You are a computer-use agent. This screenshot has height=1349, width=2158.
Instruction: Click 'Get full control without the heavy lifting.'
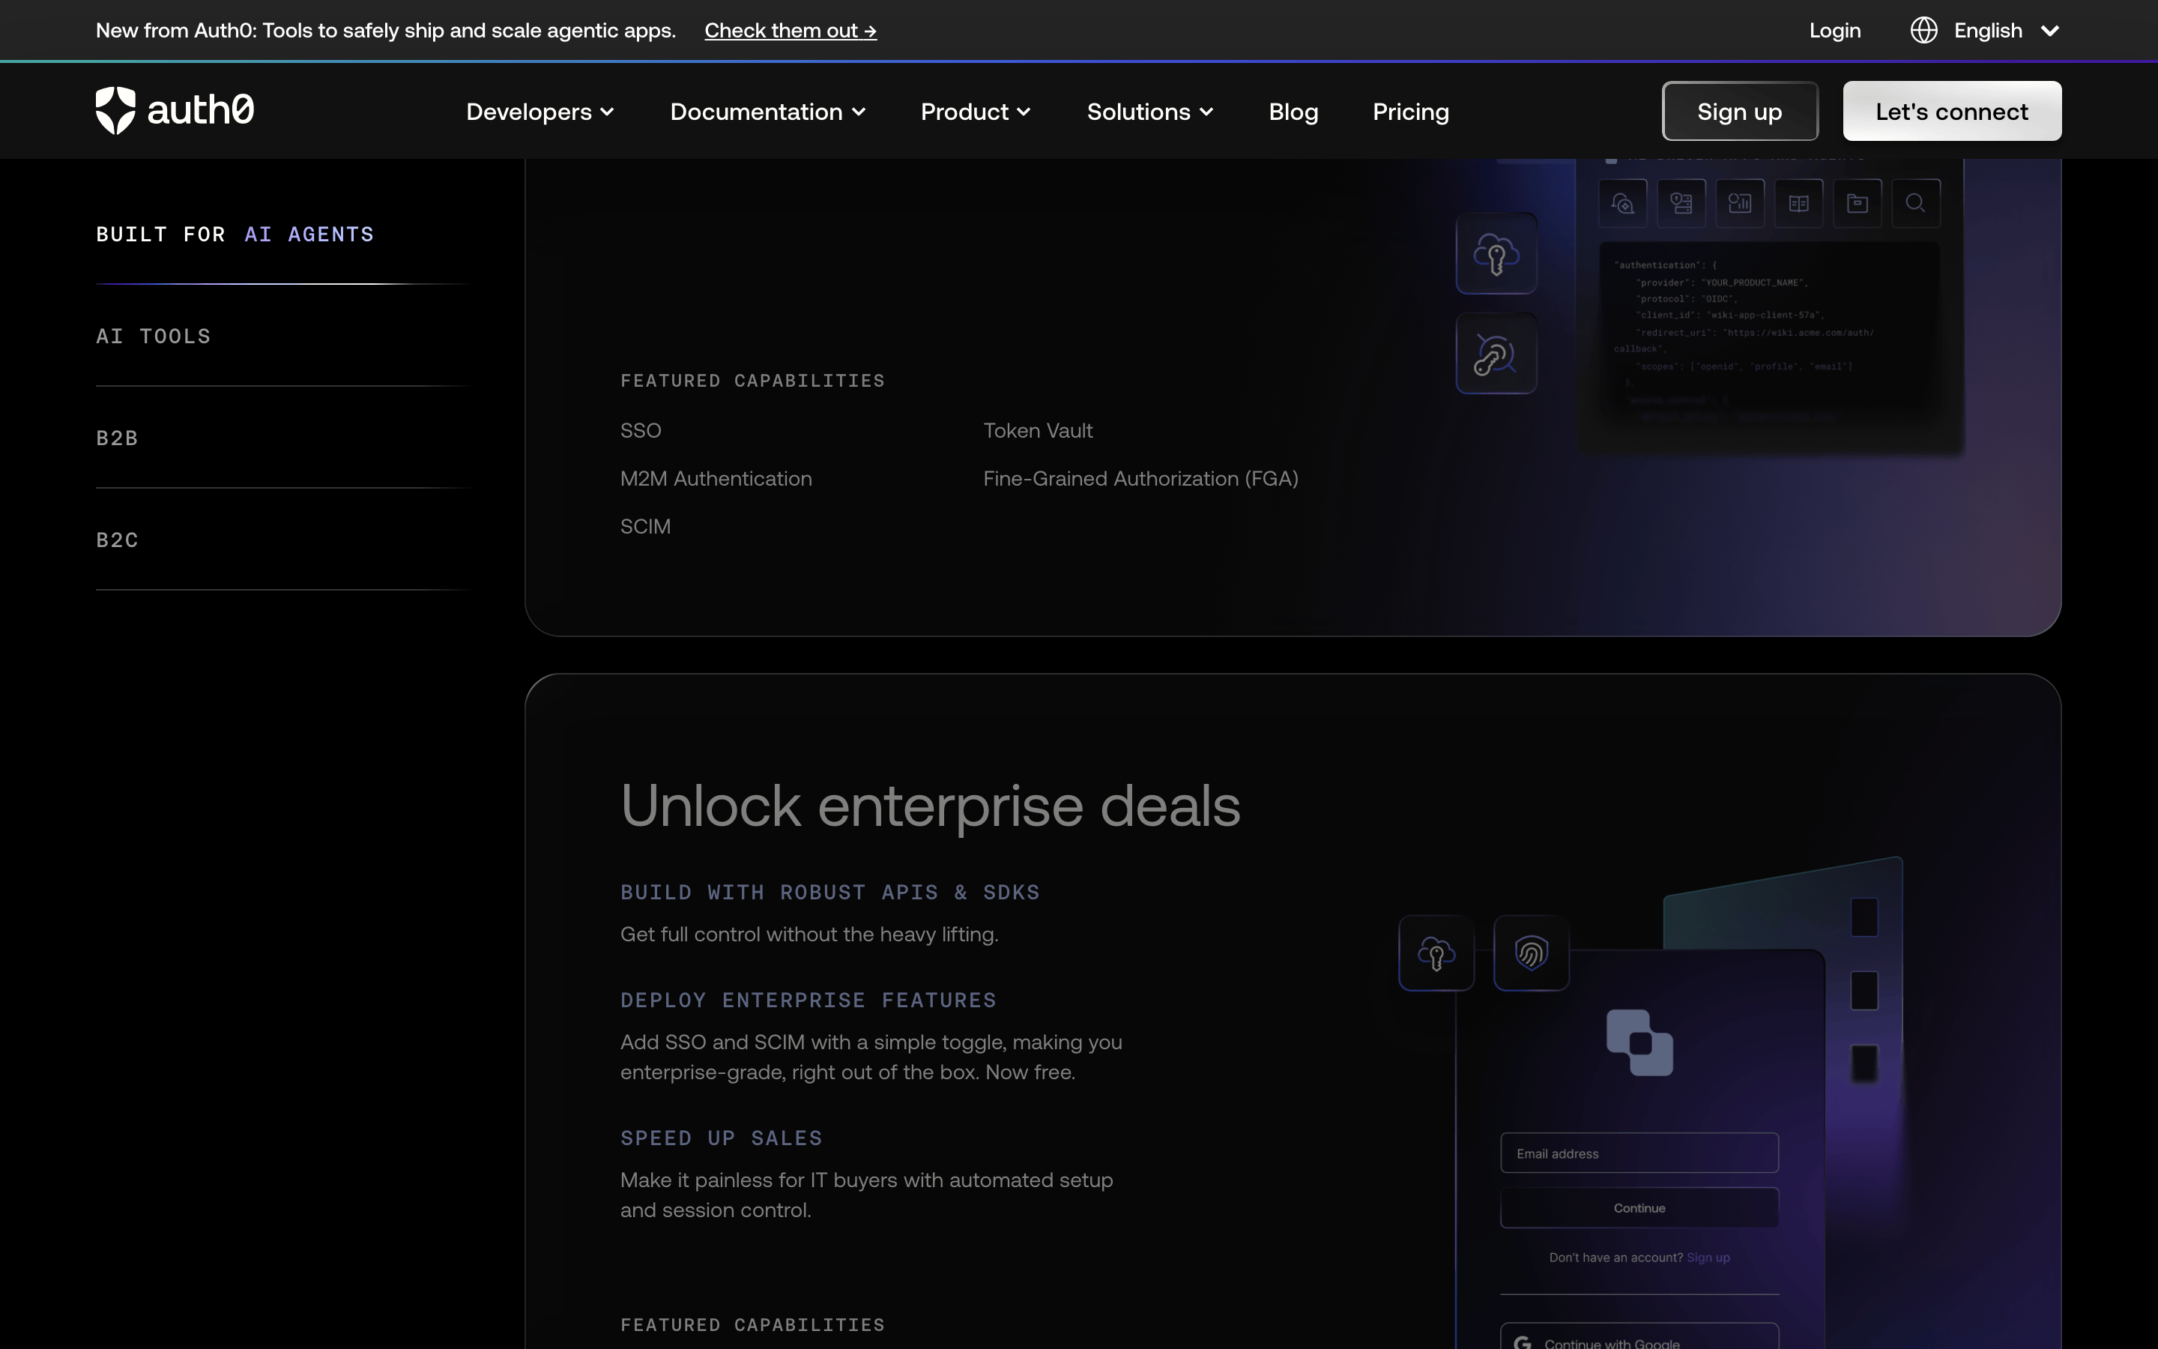tap(809, 934)
